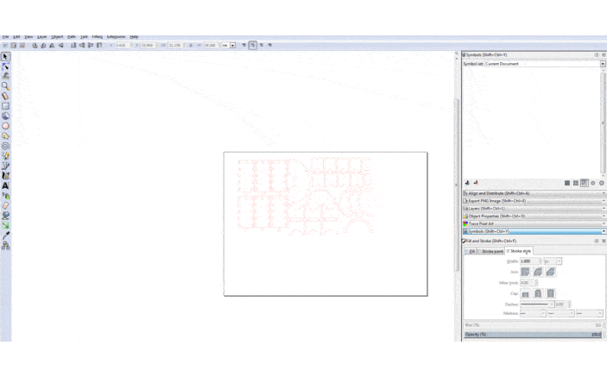
Task: Click the Opacity slider
Action: (533, 334)
